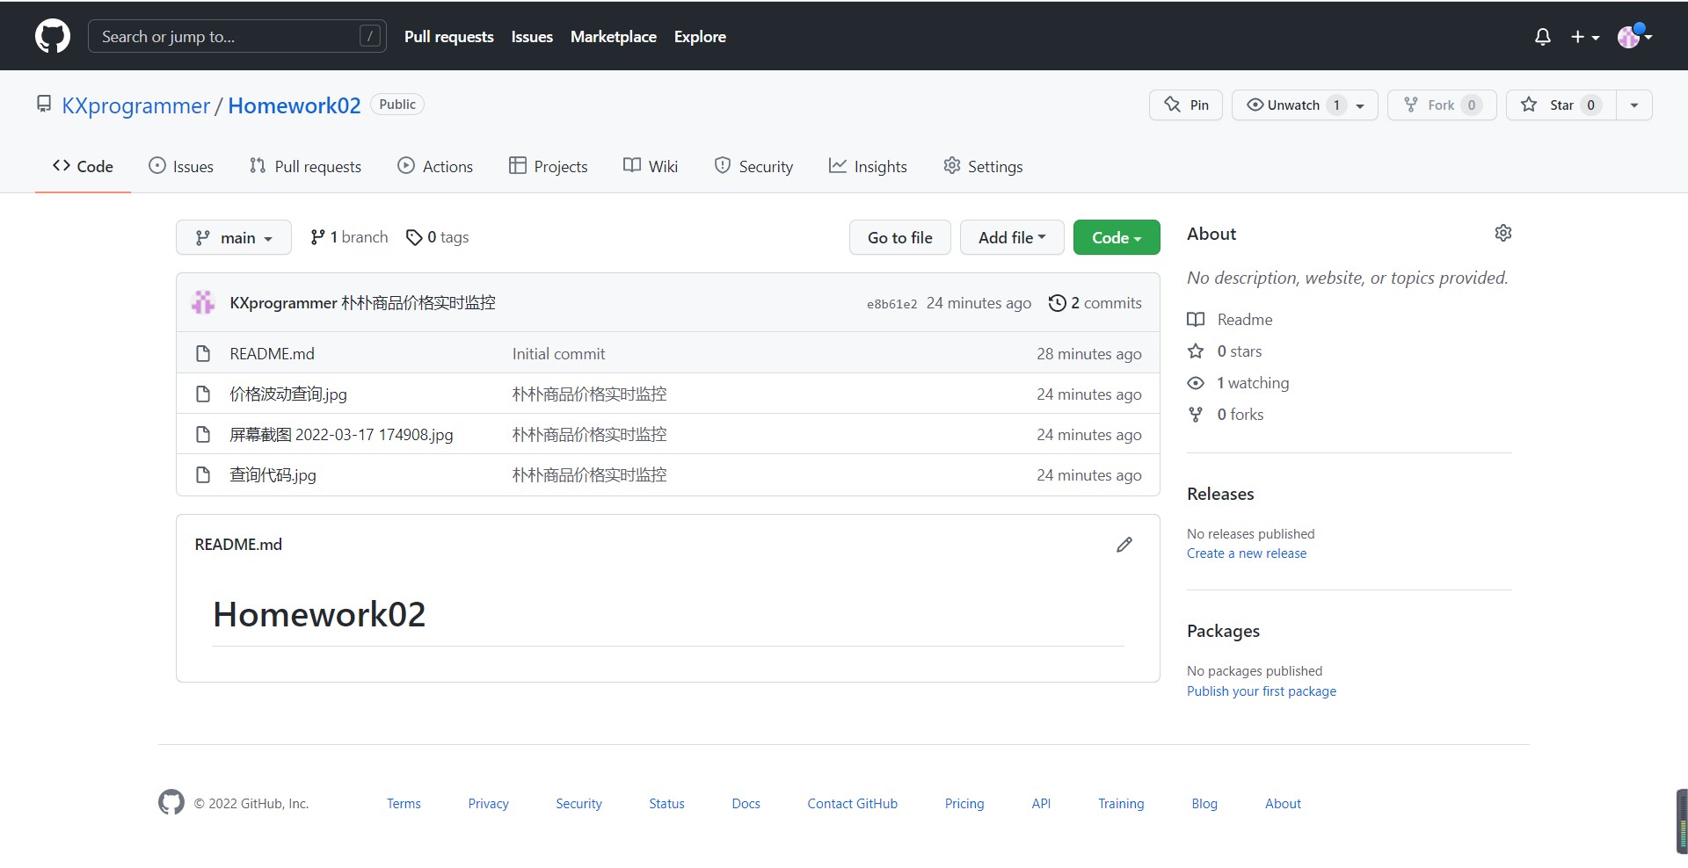Click the Go to file button
1688x868 pixels.
pos(900,237)
